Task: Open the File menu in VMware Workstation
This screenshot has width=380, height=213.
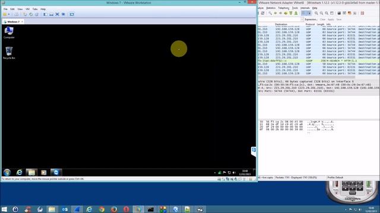Action: [5, 9]
